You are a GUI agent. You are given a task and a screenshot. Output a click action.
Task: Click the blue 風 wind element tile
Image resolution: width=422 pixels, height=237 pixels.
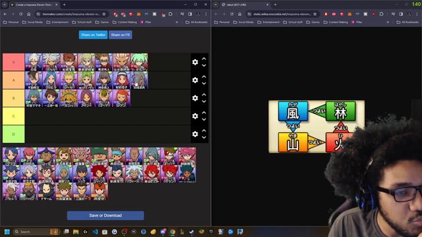[x=293, y=111]
